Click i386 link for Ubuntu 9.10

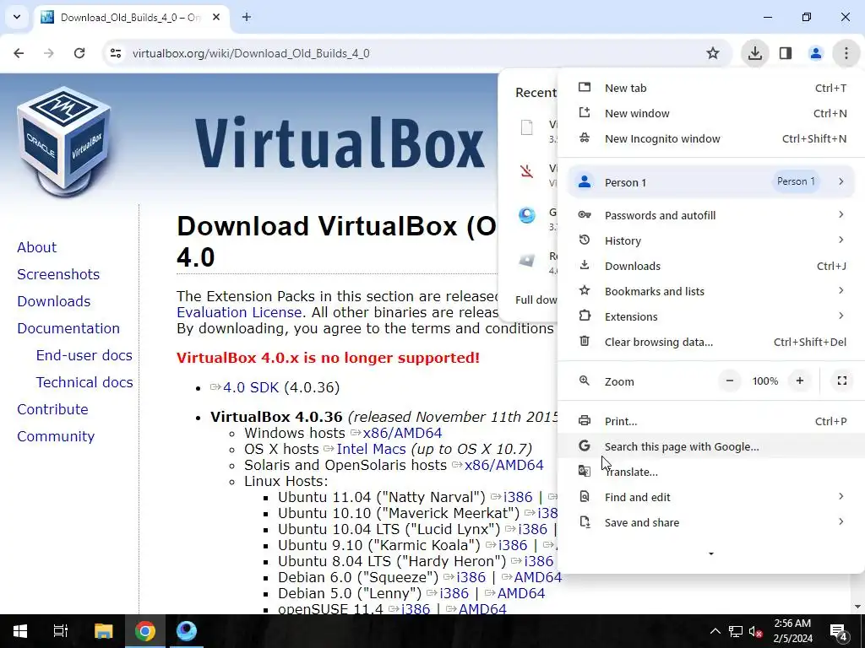513,545
